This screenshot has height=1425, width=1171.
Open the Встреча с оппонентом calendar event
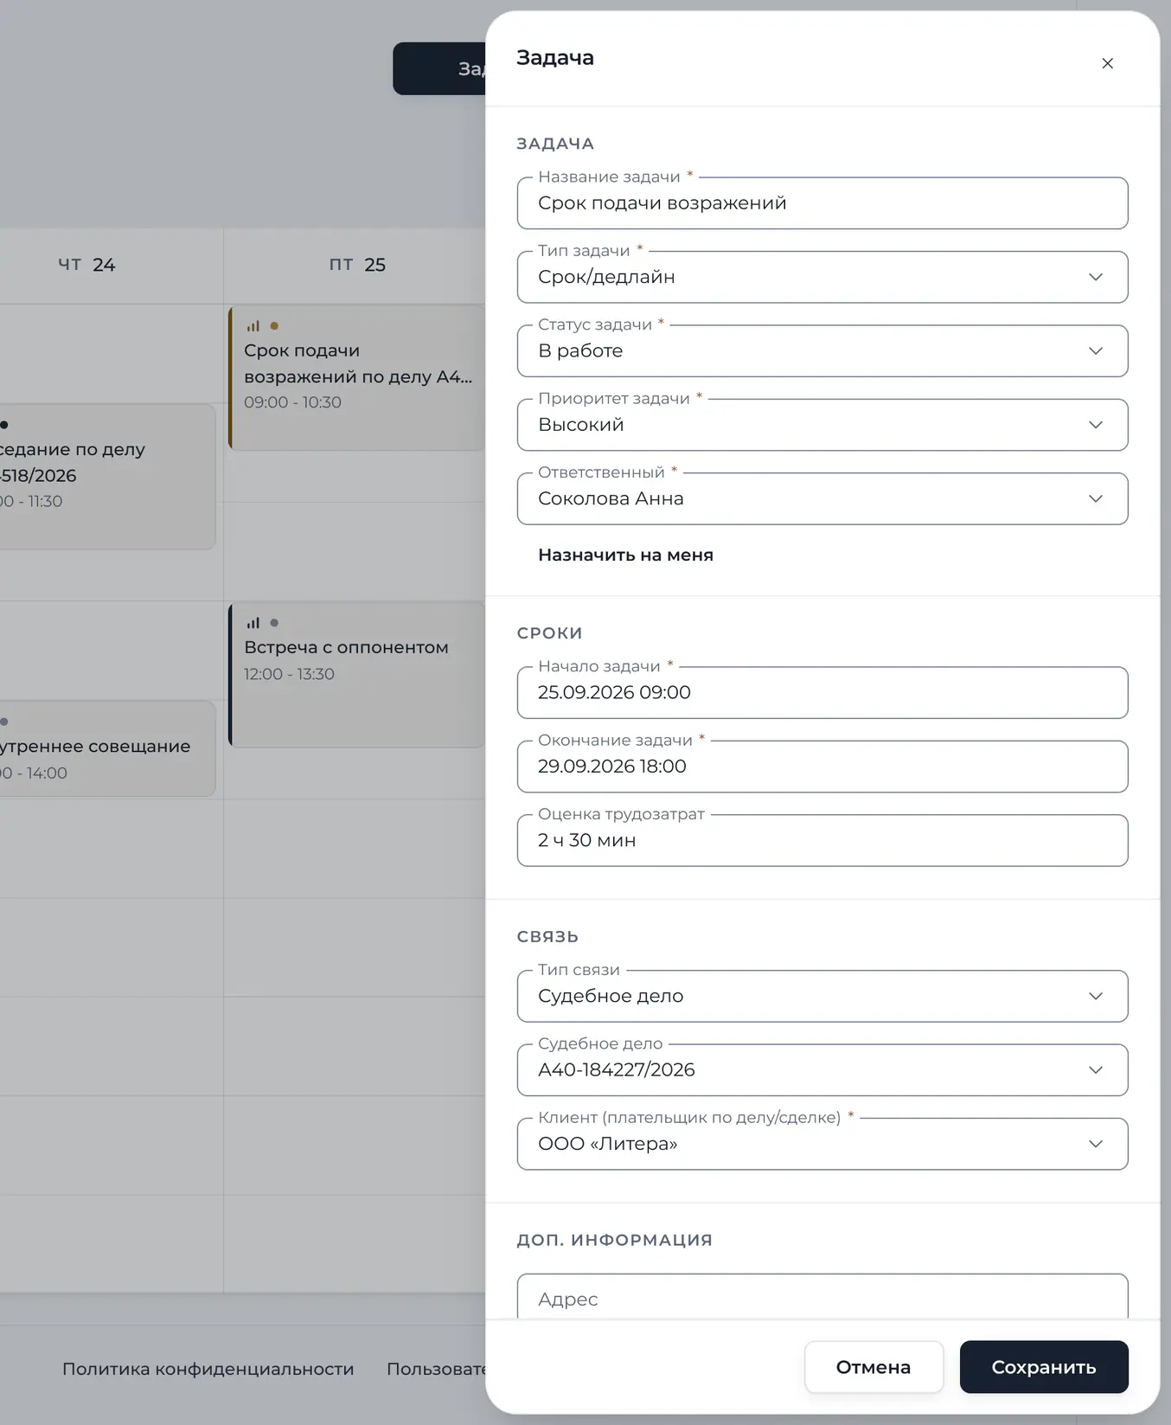(356, 674)
